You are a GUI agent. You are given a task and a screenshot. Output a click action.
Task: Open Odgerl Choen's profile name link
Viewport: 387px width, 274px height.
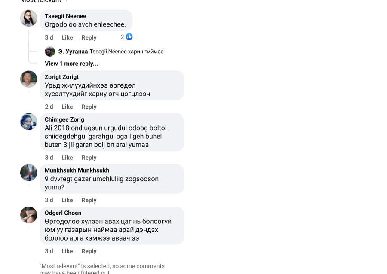(63, 213)
